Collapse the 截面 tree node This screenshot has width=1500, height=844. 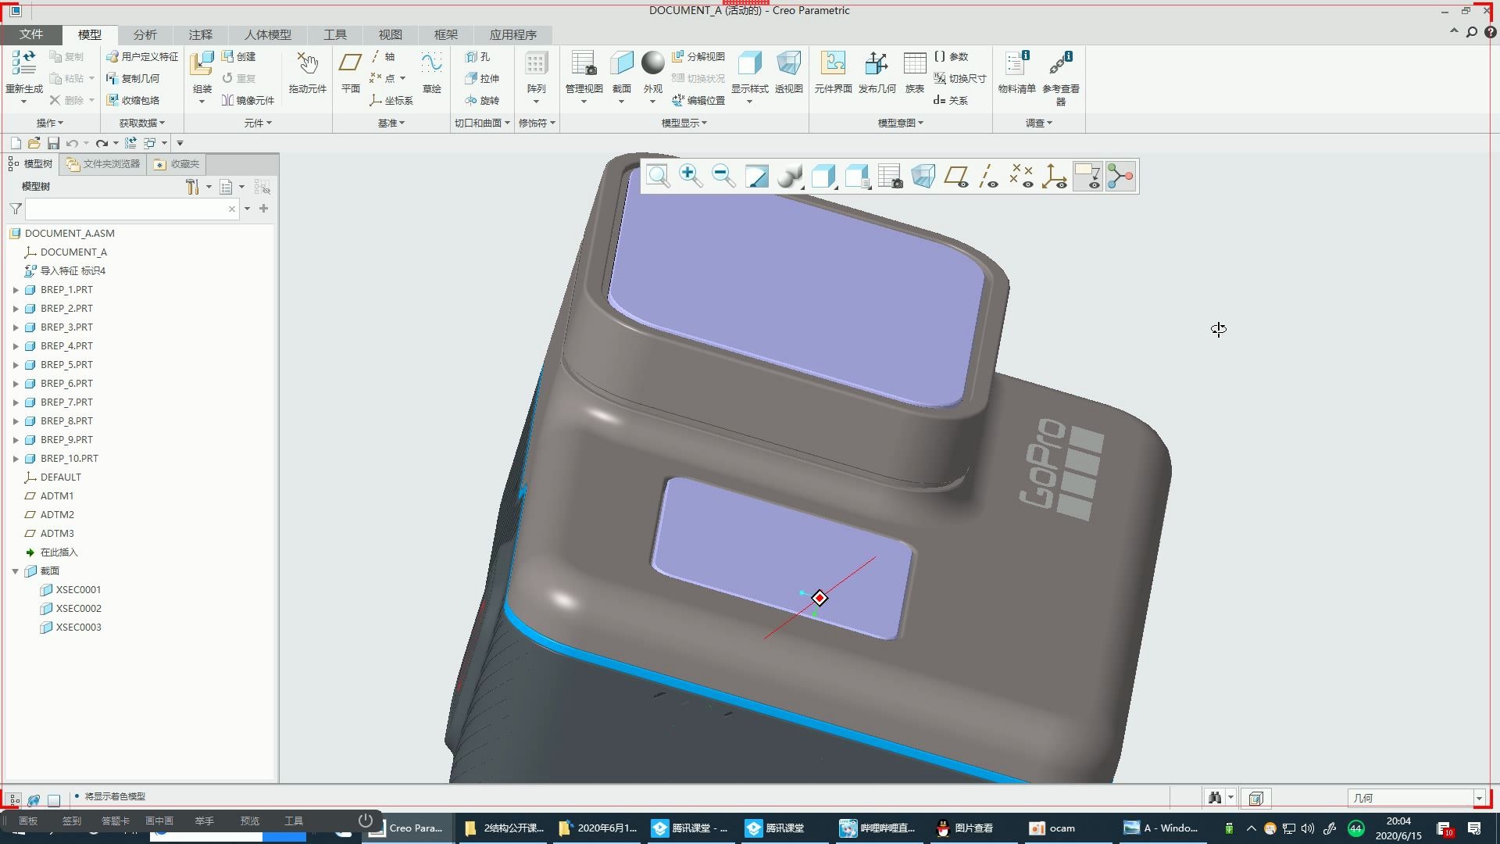point(16,571)
